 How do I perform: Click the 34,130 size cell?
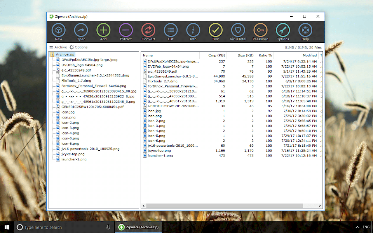coord(248,81)
